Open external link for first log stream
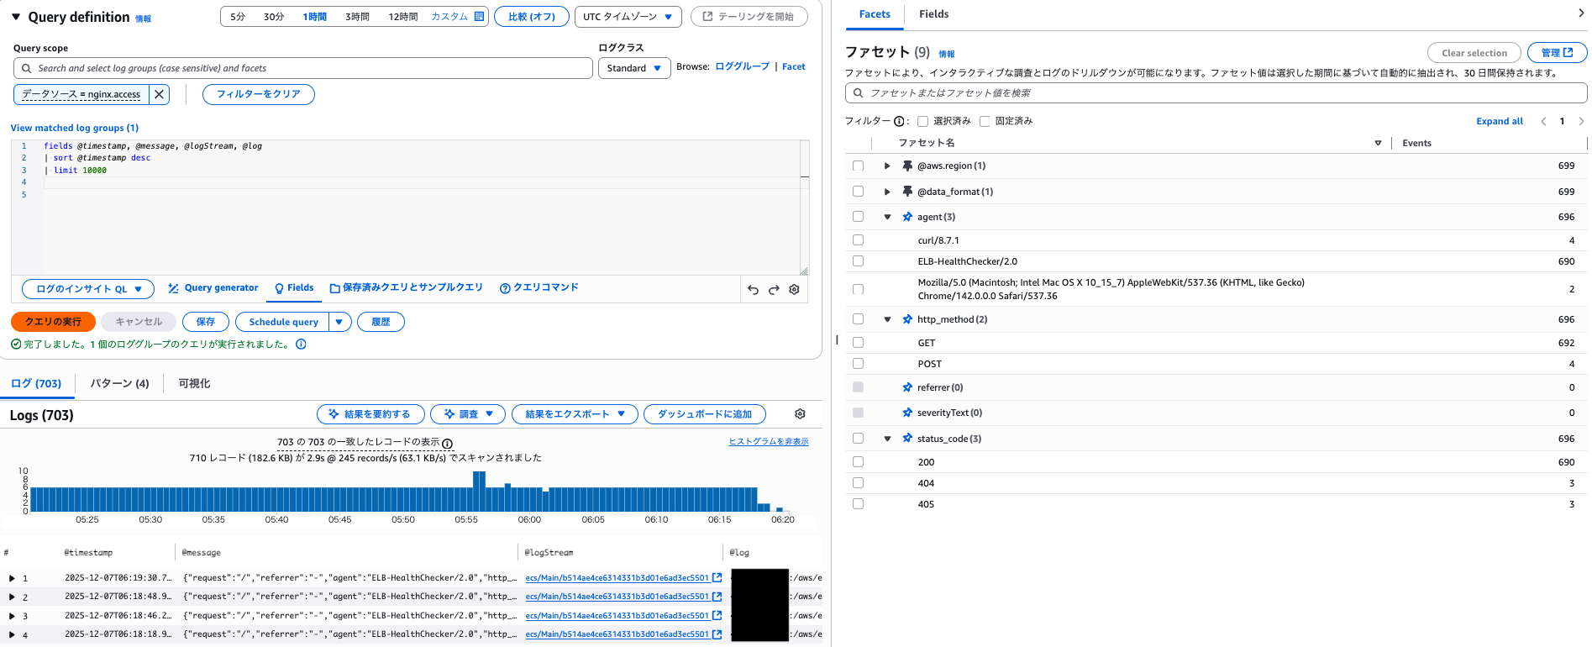This screenshot has width=1592, height=647. (717, 578)
